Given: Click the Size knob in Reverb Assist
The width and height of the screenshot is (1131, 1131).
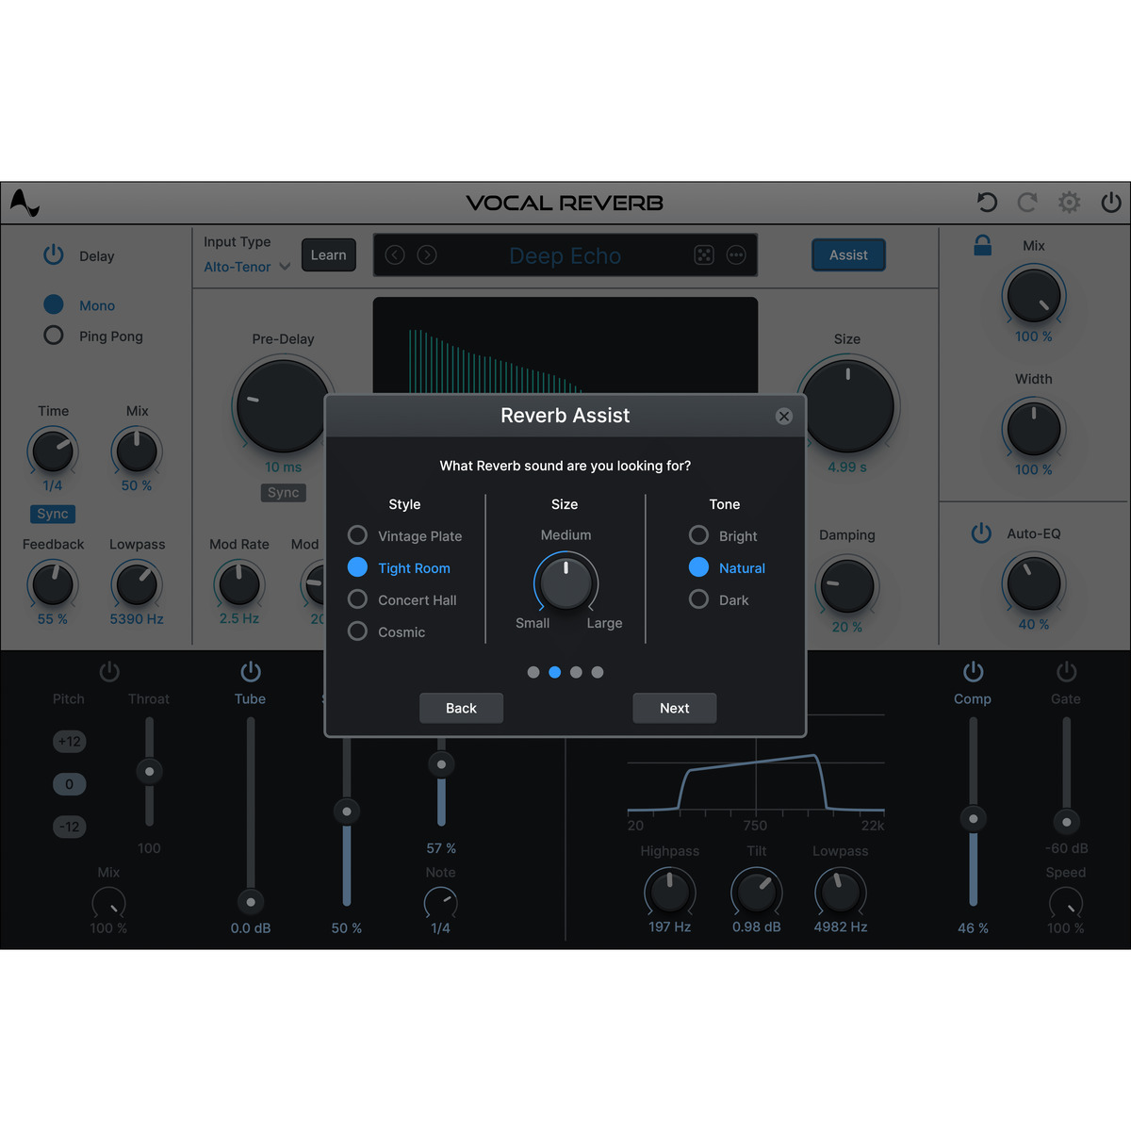Looking at the screenshot, I should [566, 582].
